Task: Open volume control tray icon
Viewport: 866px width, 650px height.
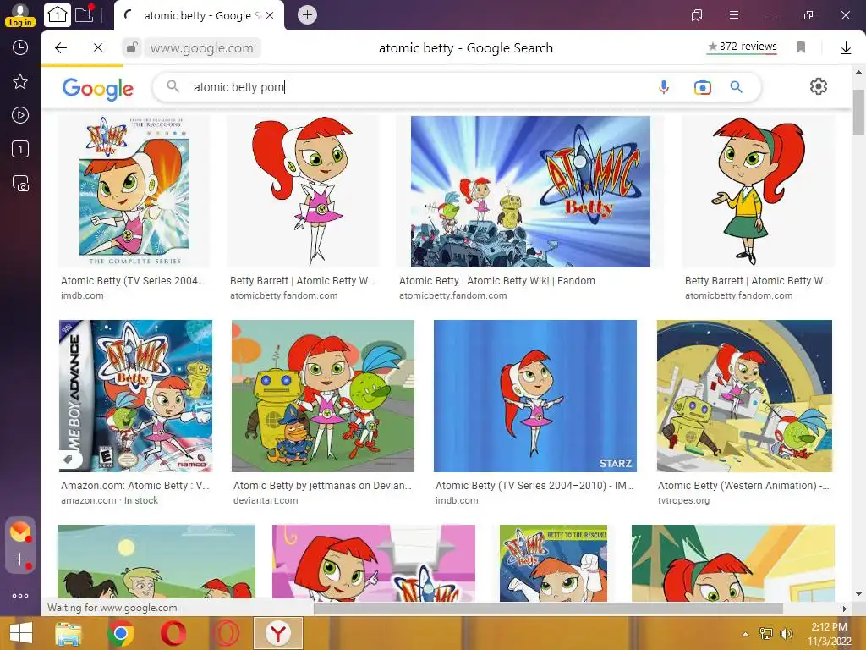Action: pos(786,634)
